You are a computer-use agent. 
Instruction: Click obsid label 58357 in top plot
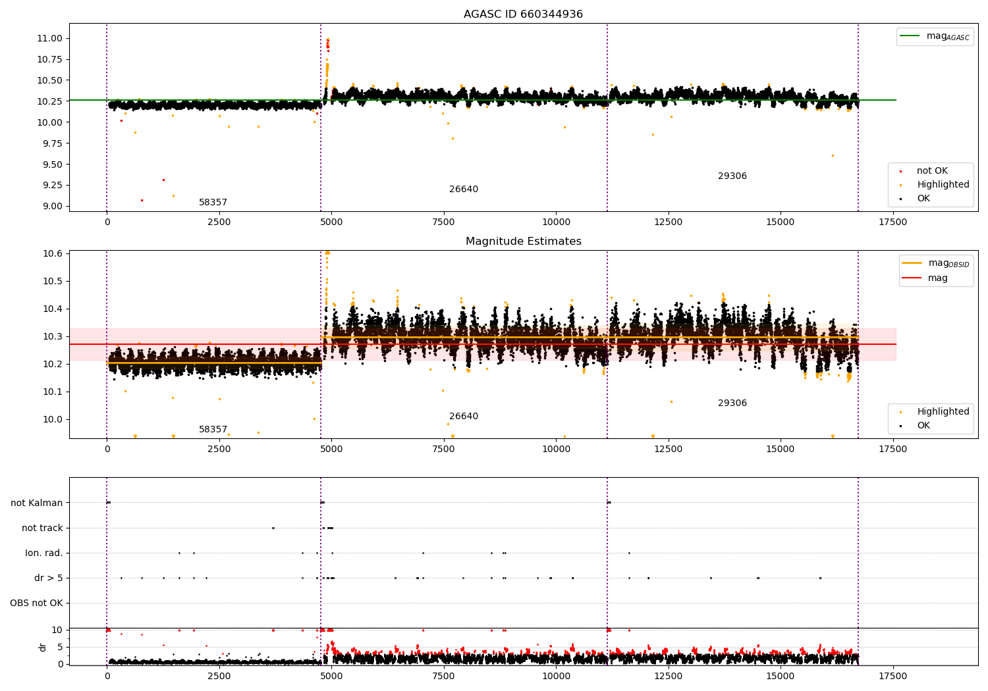tap(213, 202)
